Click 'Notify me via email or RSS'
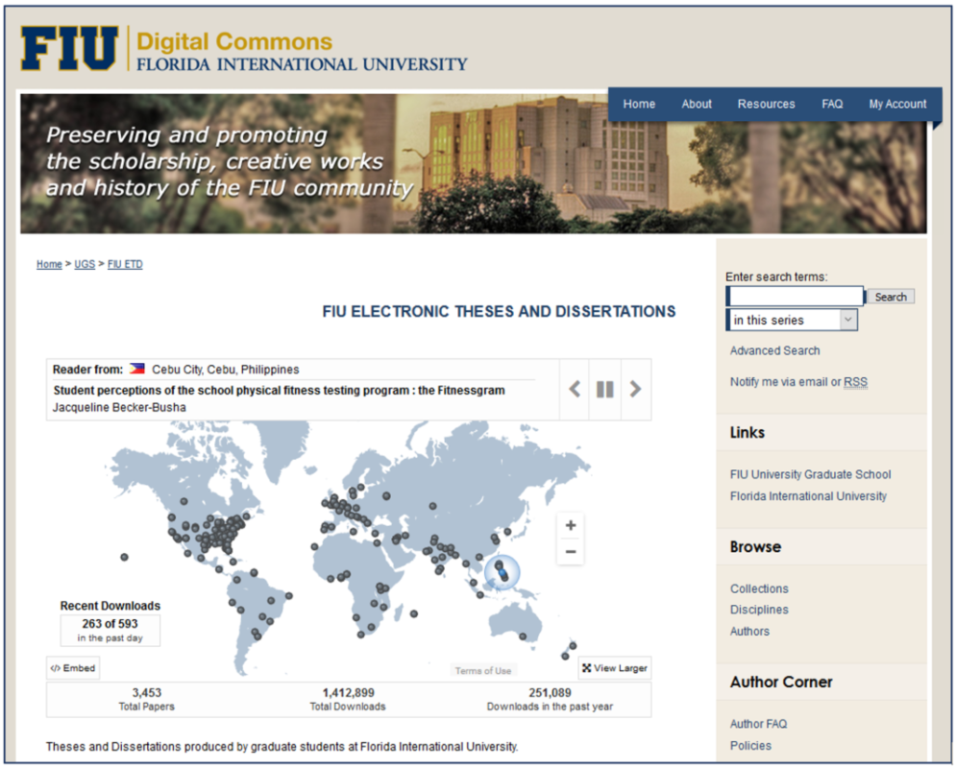956x768 pixels. [798, 382]
